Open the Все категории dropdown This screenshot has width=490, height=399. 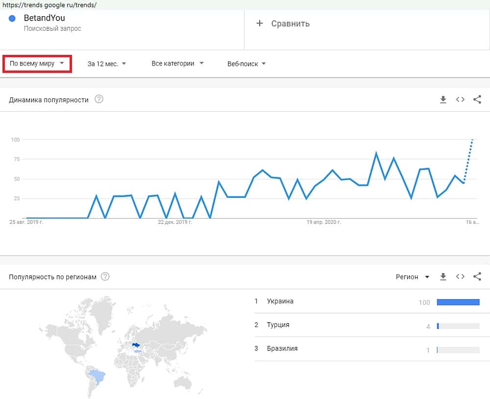[x=177, y=64]
